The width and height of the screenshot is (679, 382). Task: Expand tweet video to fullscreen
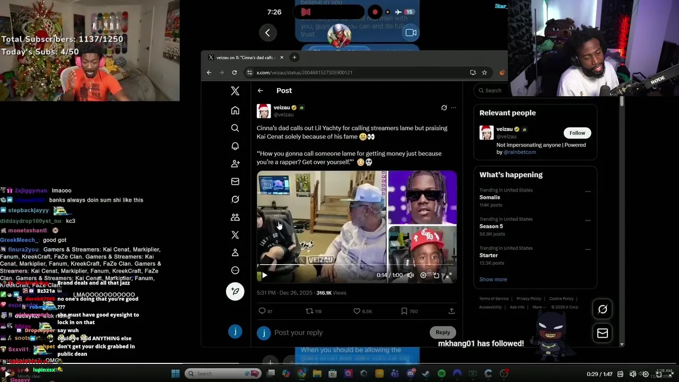pyautogui.click(x=449, y=275)
